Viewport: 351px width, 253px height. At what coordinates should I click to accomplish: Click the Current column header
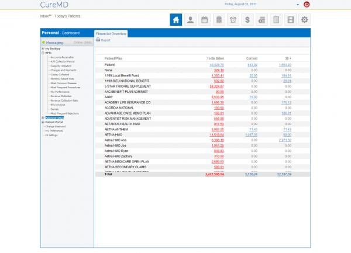tap(252, 58)
